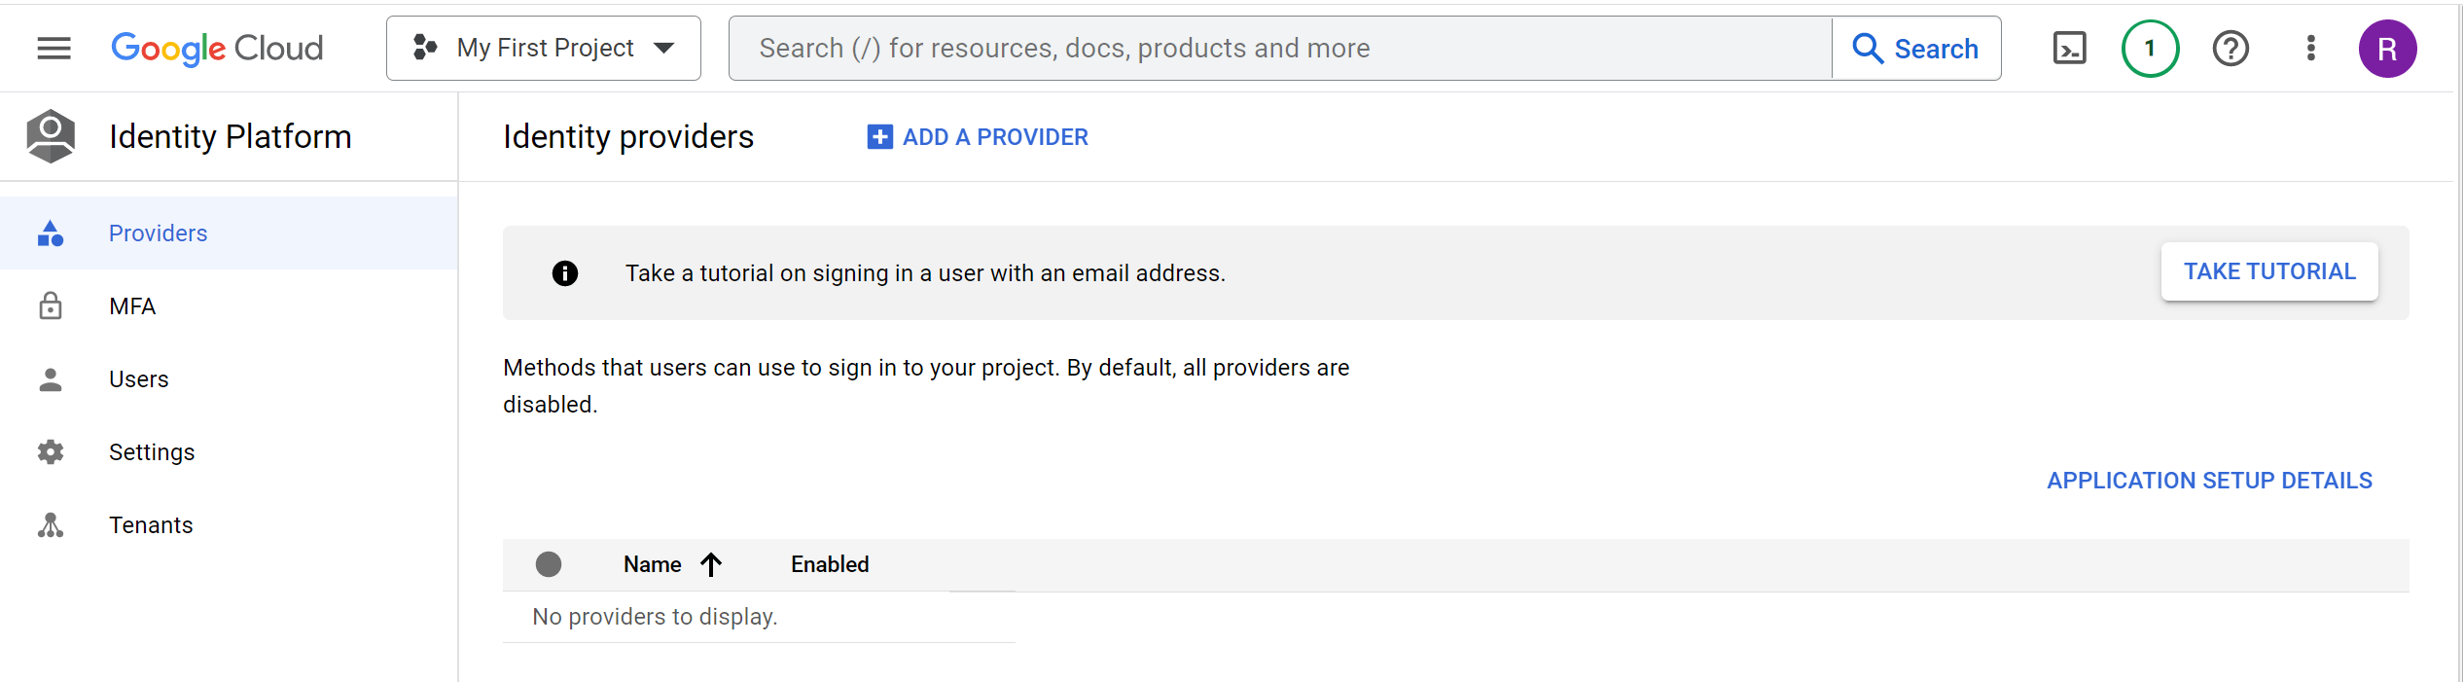The height and width of the screenshot is (682, 2463).
Task: Open APPLICATION SETUP DETAILS link
Action: click(2209, 481)
